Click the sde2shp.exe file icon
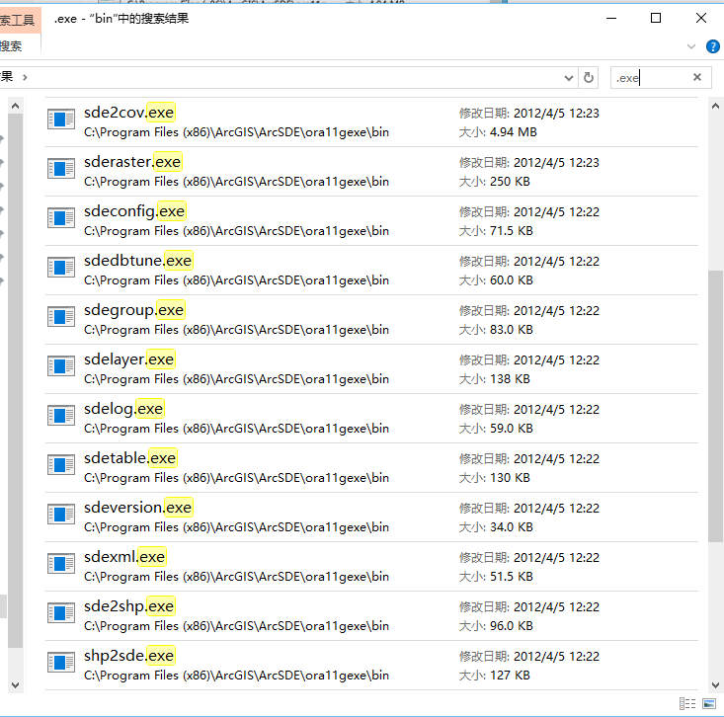 [x=61, y=613]
